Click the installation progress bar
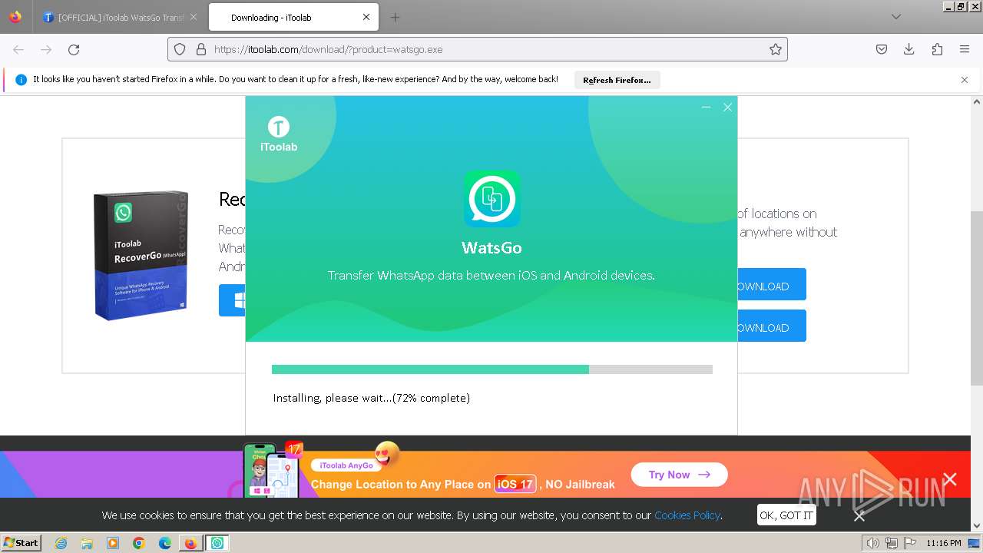This screenshot has width=983, height=553. (x=492, y=369)
